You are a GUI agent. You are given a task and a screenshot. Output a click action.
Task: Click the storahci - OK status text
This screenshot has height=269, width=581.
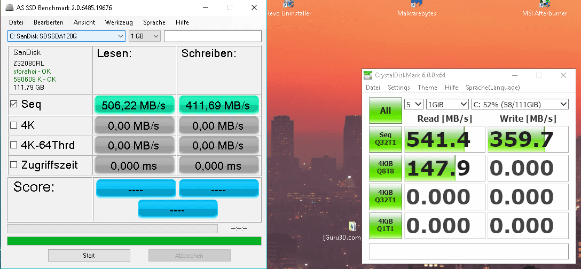32,71
